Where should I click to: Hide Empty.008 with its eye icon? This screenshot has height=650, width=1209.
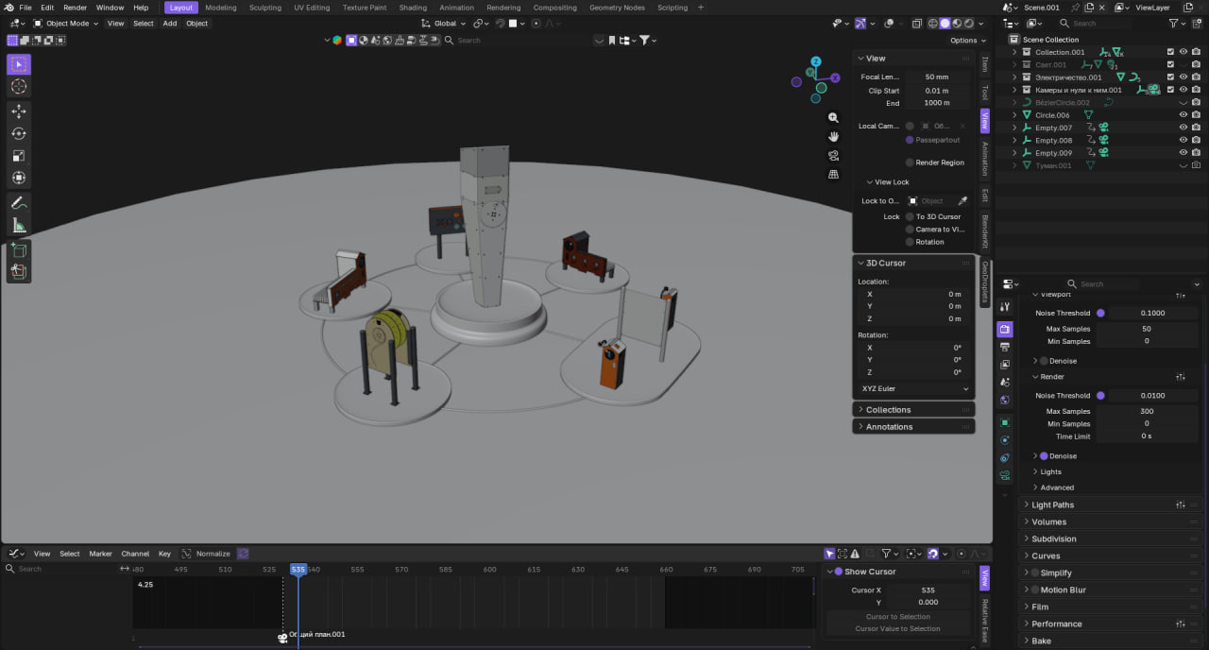pos(1183,140)
